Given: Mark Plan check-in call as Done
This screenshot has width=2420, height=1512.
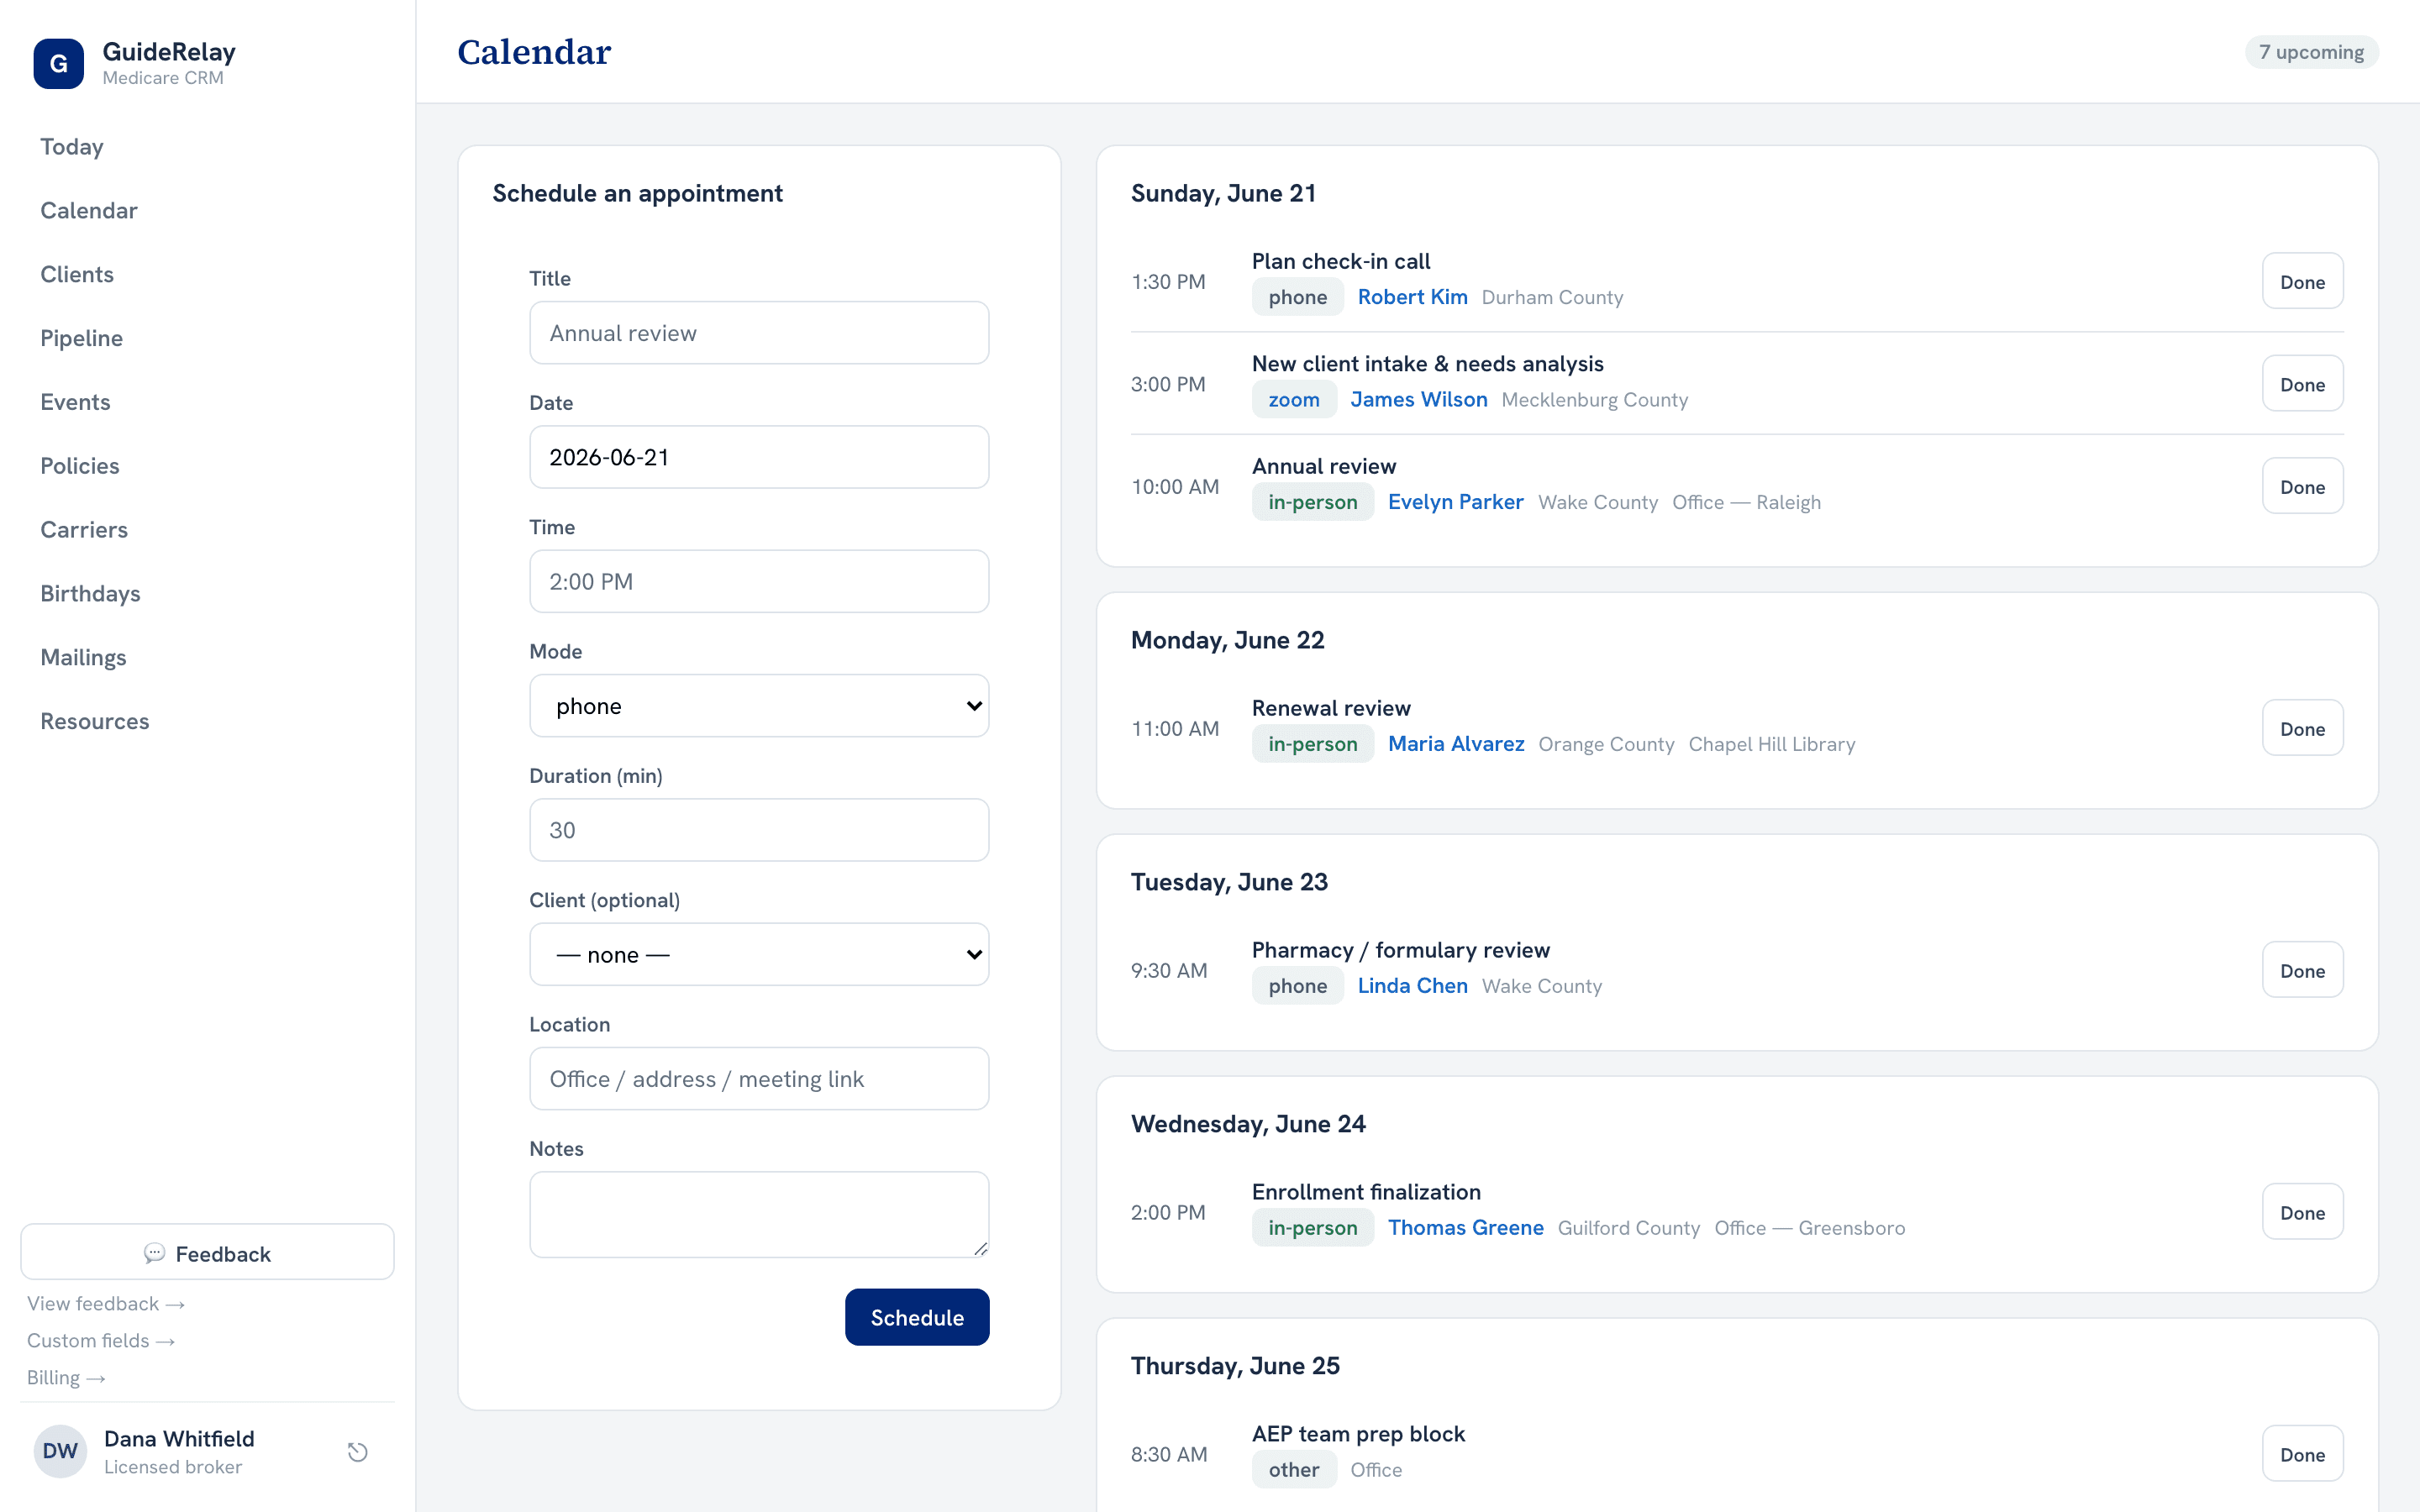Looking at the screenshot, I should click(x=2302, y=282).
